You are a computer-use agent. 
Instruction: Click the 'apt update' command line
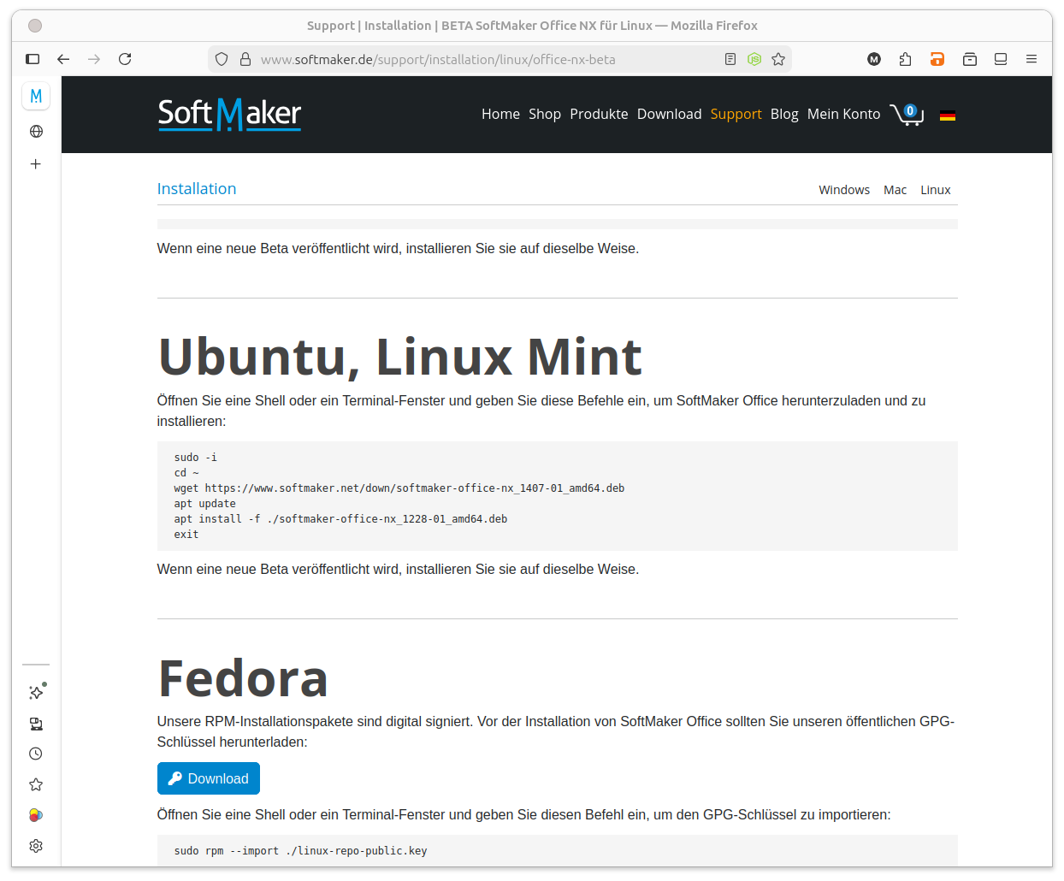[x=205, y=504]
